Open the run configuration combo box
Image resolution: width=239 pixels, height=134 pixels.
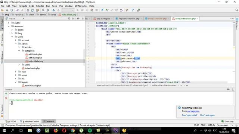coord(68,10)
